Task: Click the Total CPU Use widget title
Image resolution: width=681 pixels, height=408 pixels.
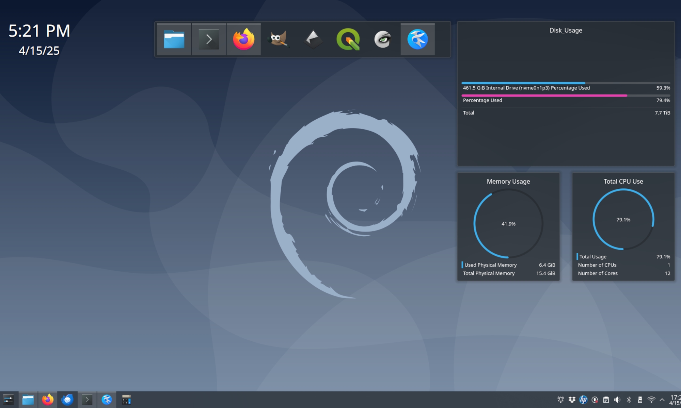Action: 623,181
